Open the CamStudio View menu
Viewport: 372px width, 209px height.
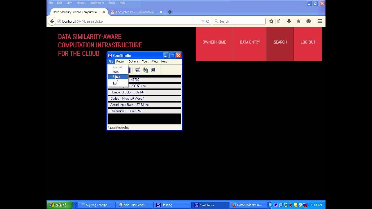click(155, 62)
